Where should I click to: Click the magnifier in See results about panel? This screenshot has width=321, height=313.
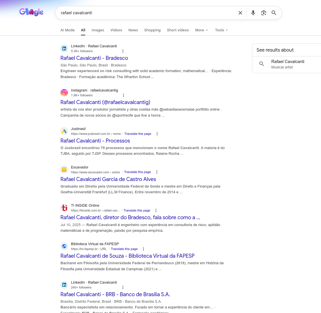[x=262, y=64]
